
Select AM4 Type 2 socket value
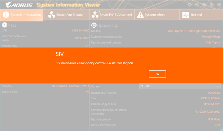pyautogui.click(x=213, y=43)
